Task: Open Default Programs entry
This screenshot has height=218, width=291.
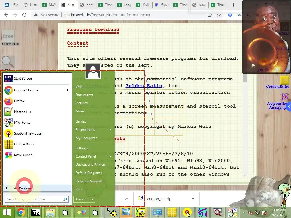Action: point(89,173)
